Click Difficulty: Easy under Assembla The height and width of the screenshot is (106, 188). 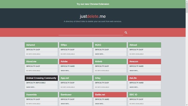click(33, 99)
